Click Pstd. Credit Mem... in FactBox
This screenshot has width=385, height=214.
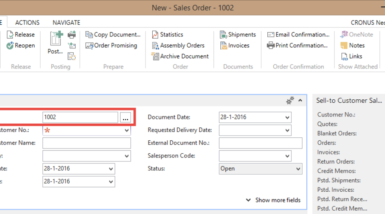pos(342,208)
